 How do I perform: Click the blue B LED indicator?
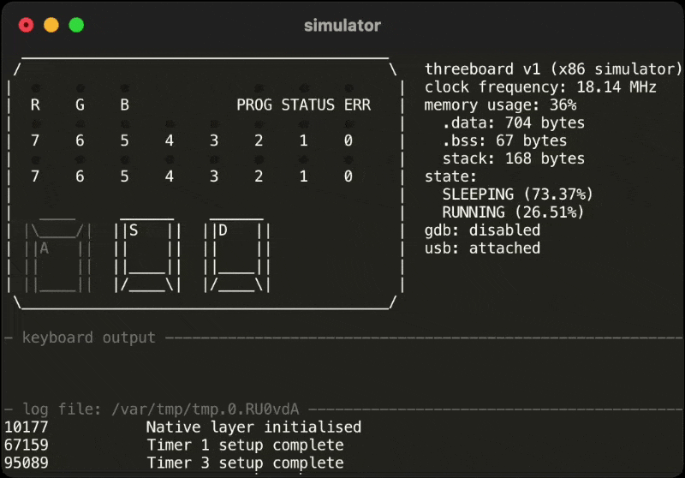pos(124,88)
